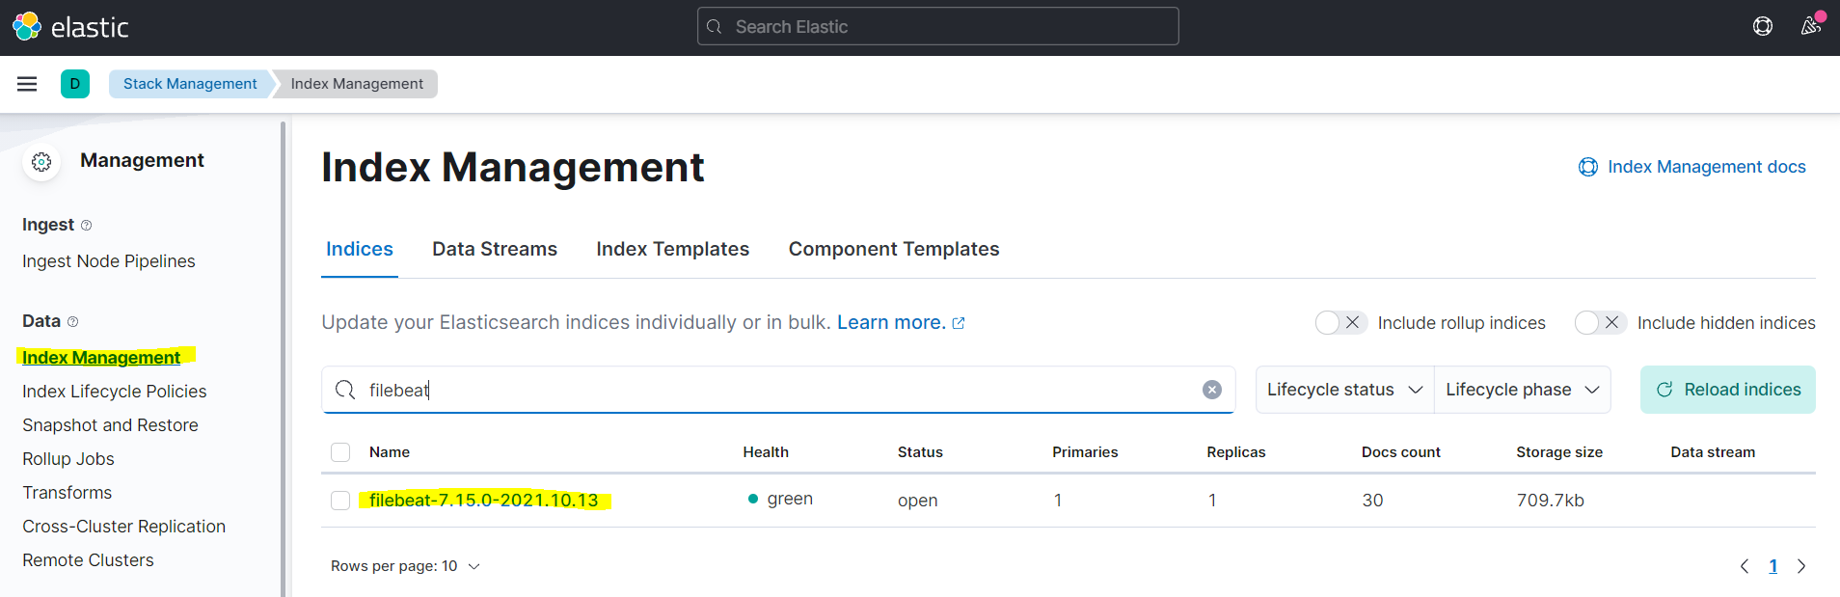Select page 1 in pagination

(1772, 566)
